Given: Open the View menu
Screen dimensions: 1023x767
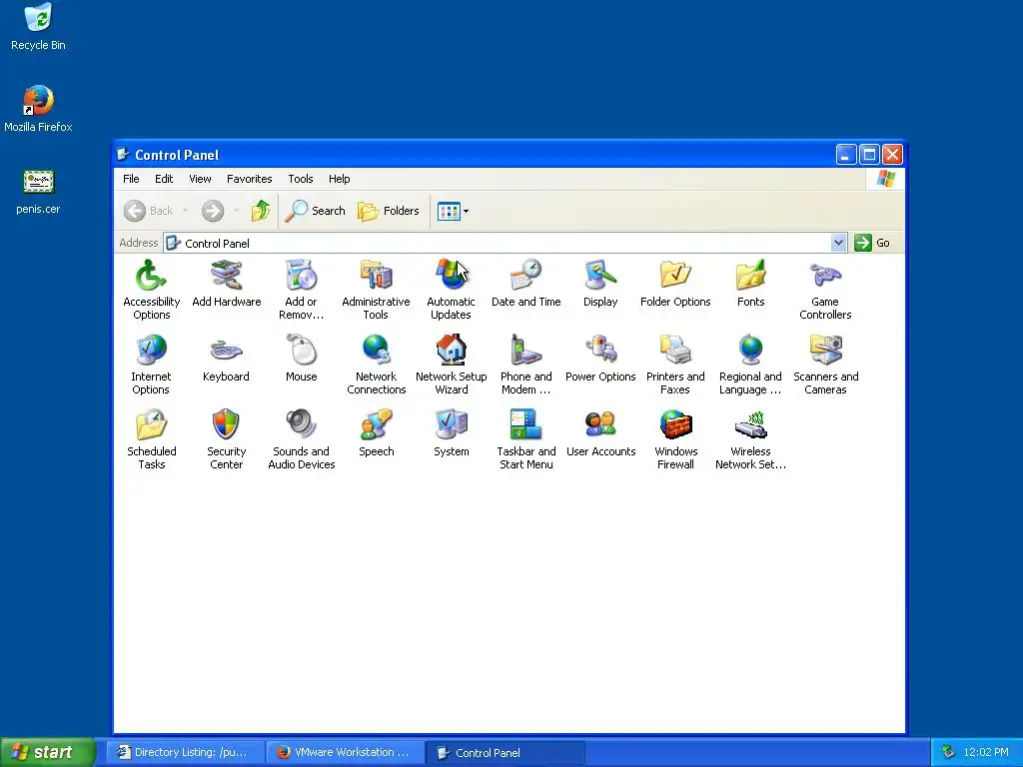Looking at the screenshot, I should 200,179.
